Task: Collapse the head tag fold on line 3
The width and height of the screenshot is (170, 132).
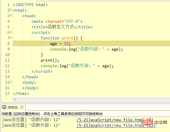Action: pyautogui.click(x=11, y=15)
